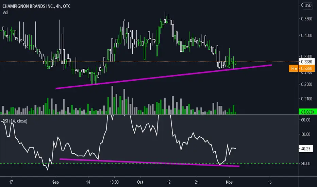
Task: Click the Nov date label
Action: click(x=229, y=182)
